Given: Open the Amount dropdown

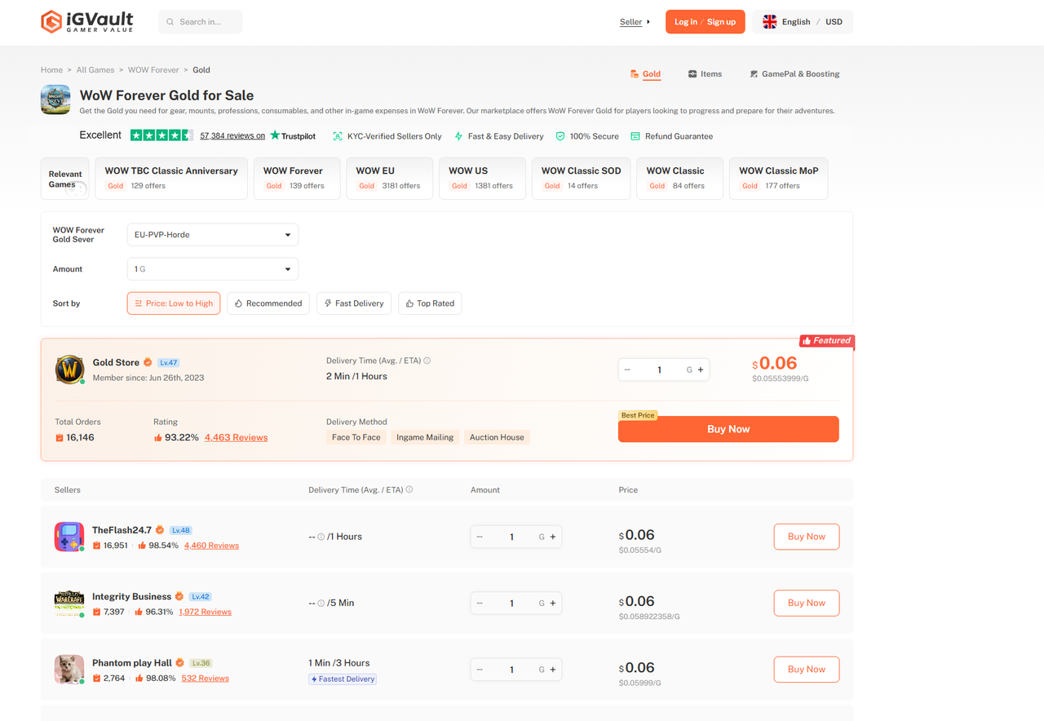Looking at the screenshot, I should (x=213, y=269).
